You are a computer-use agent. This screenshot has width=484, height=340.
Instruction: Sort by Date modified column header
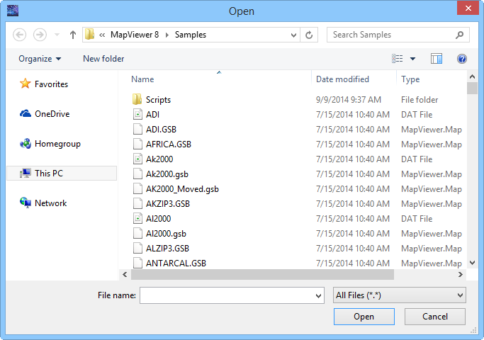click(342, 79)
